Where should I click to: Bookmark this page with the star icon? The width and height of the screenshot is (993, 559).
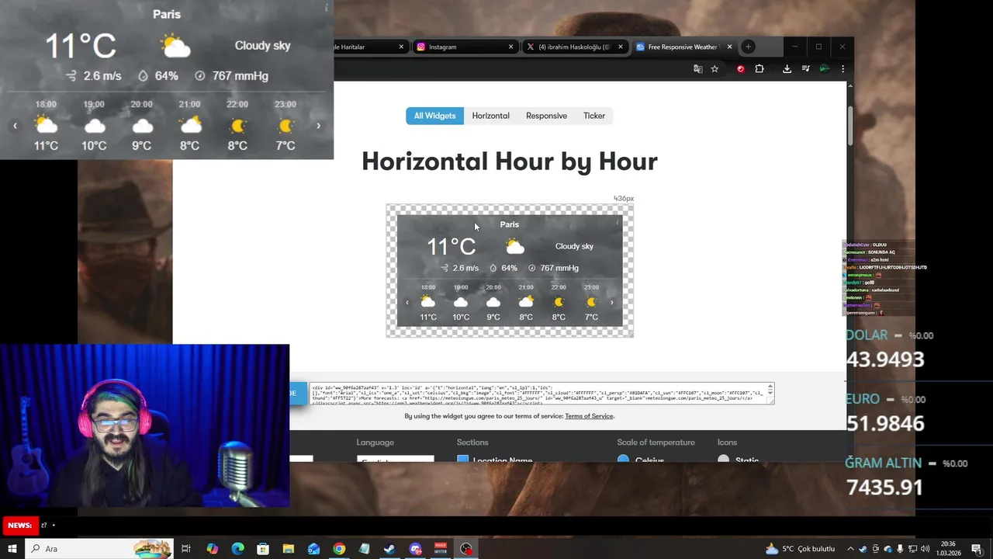pos(714,69)
